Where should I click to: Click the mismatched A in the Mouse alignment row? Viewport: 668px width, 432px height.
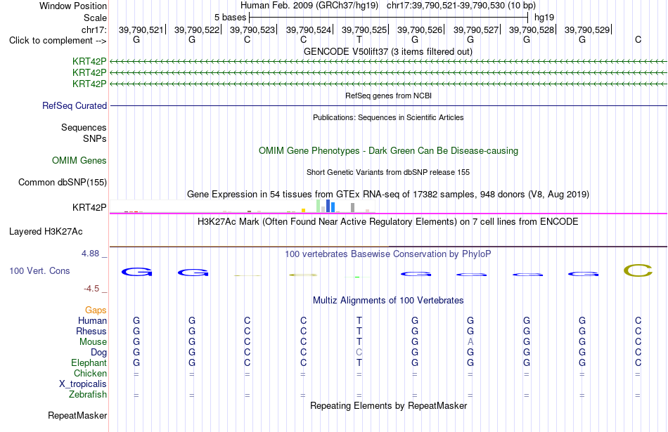tap(470, 342)
